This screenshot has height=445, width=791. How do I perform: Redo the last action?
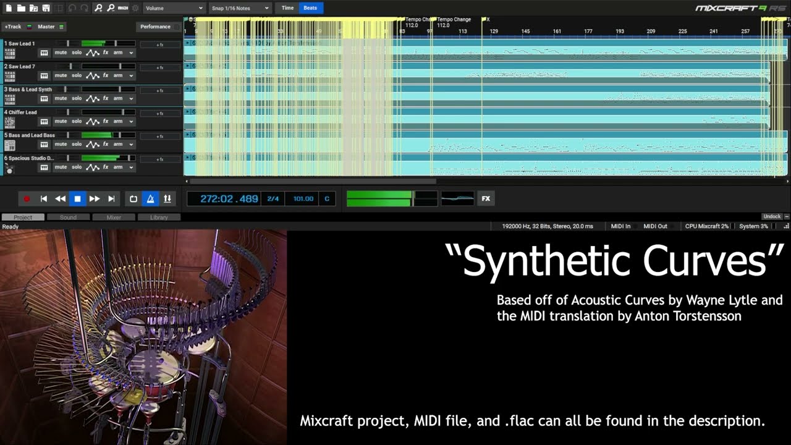(x=83, y=8)
